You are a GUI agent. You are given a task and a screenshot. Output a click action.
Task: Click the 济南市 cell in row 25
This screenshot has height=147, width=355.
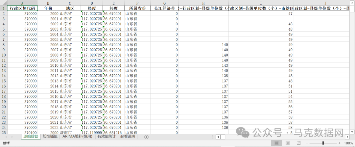(x=70, y=132)
